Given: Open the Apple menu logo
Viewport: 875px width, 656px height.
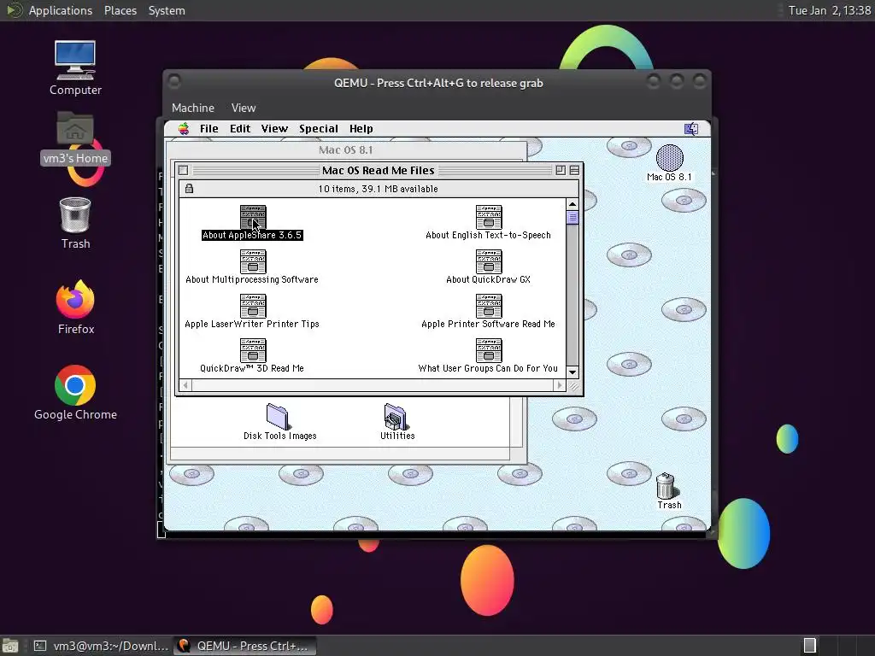Looking at the screenshot, I should coord(184,129).
